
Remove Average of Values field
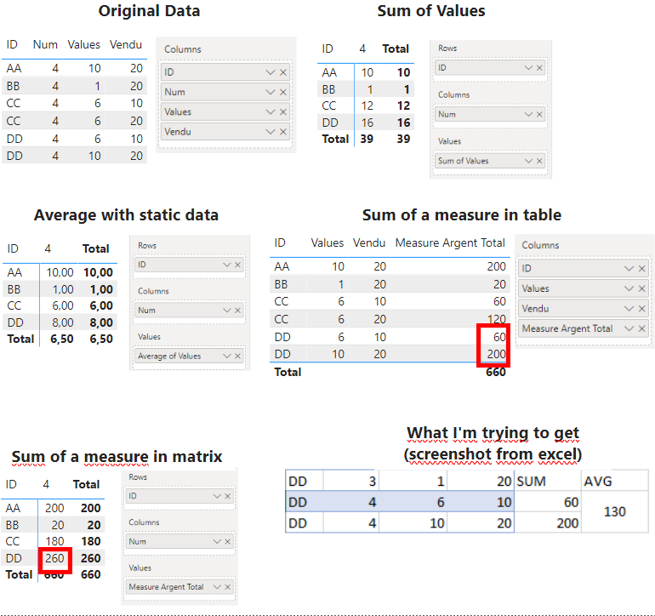237,356
